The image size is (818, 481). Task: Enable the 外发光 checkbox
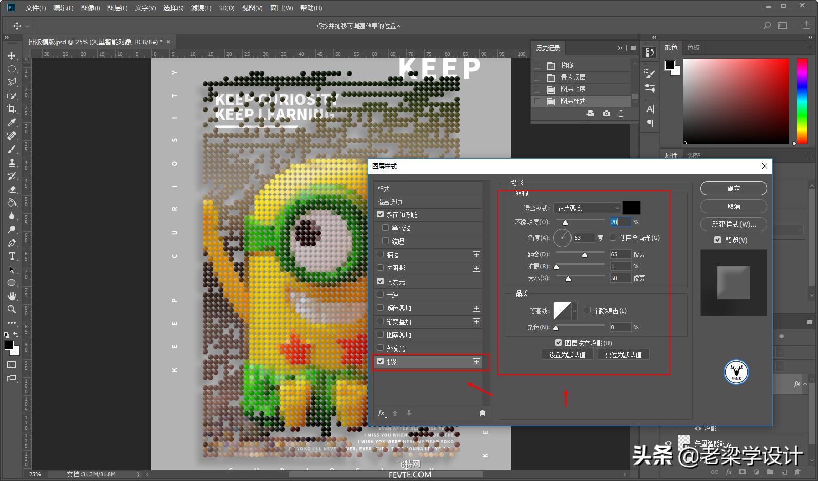point(381,348)
